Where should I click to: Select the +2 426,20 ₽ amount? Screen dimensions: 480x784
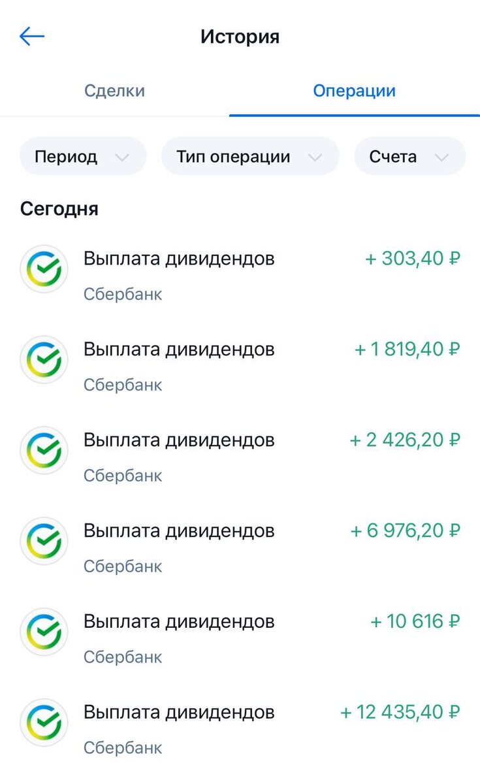[406, 440]
